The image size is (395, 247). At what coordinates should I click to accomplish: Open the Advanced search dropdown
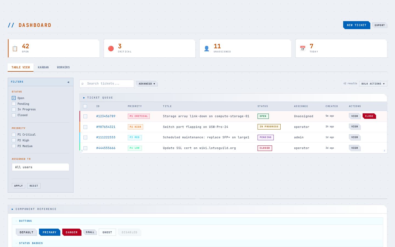147,84
